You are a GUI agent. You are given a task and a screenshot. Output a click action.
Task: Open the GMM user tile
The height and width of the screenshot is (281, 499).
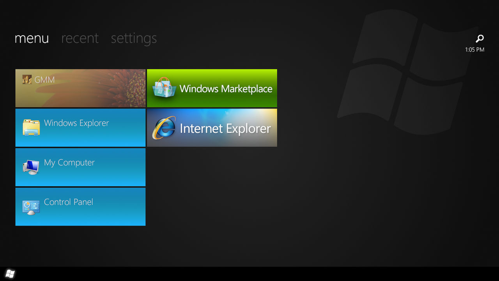coord(80,88)
